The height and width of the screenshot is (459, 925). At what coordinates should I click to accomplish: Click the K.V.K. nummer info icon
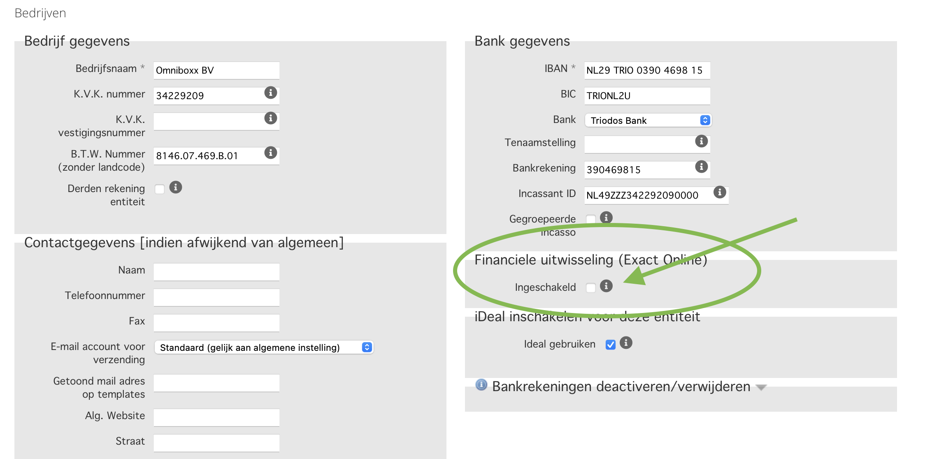point(270,93)
